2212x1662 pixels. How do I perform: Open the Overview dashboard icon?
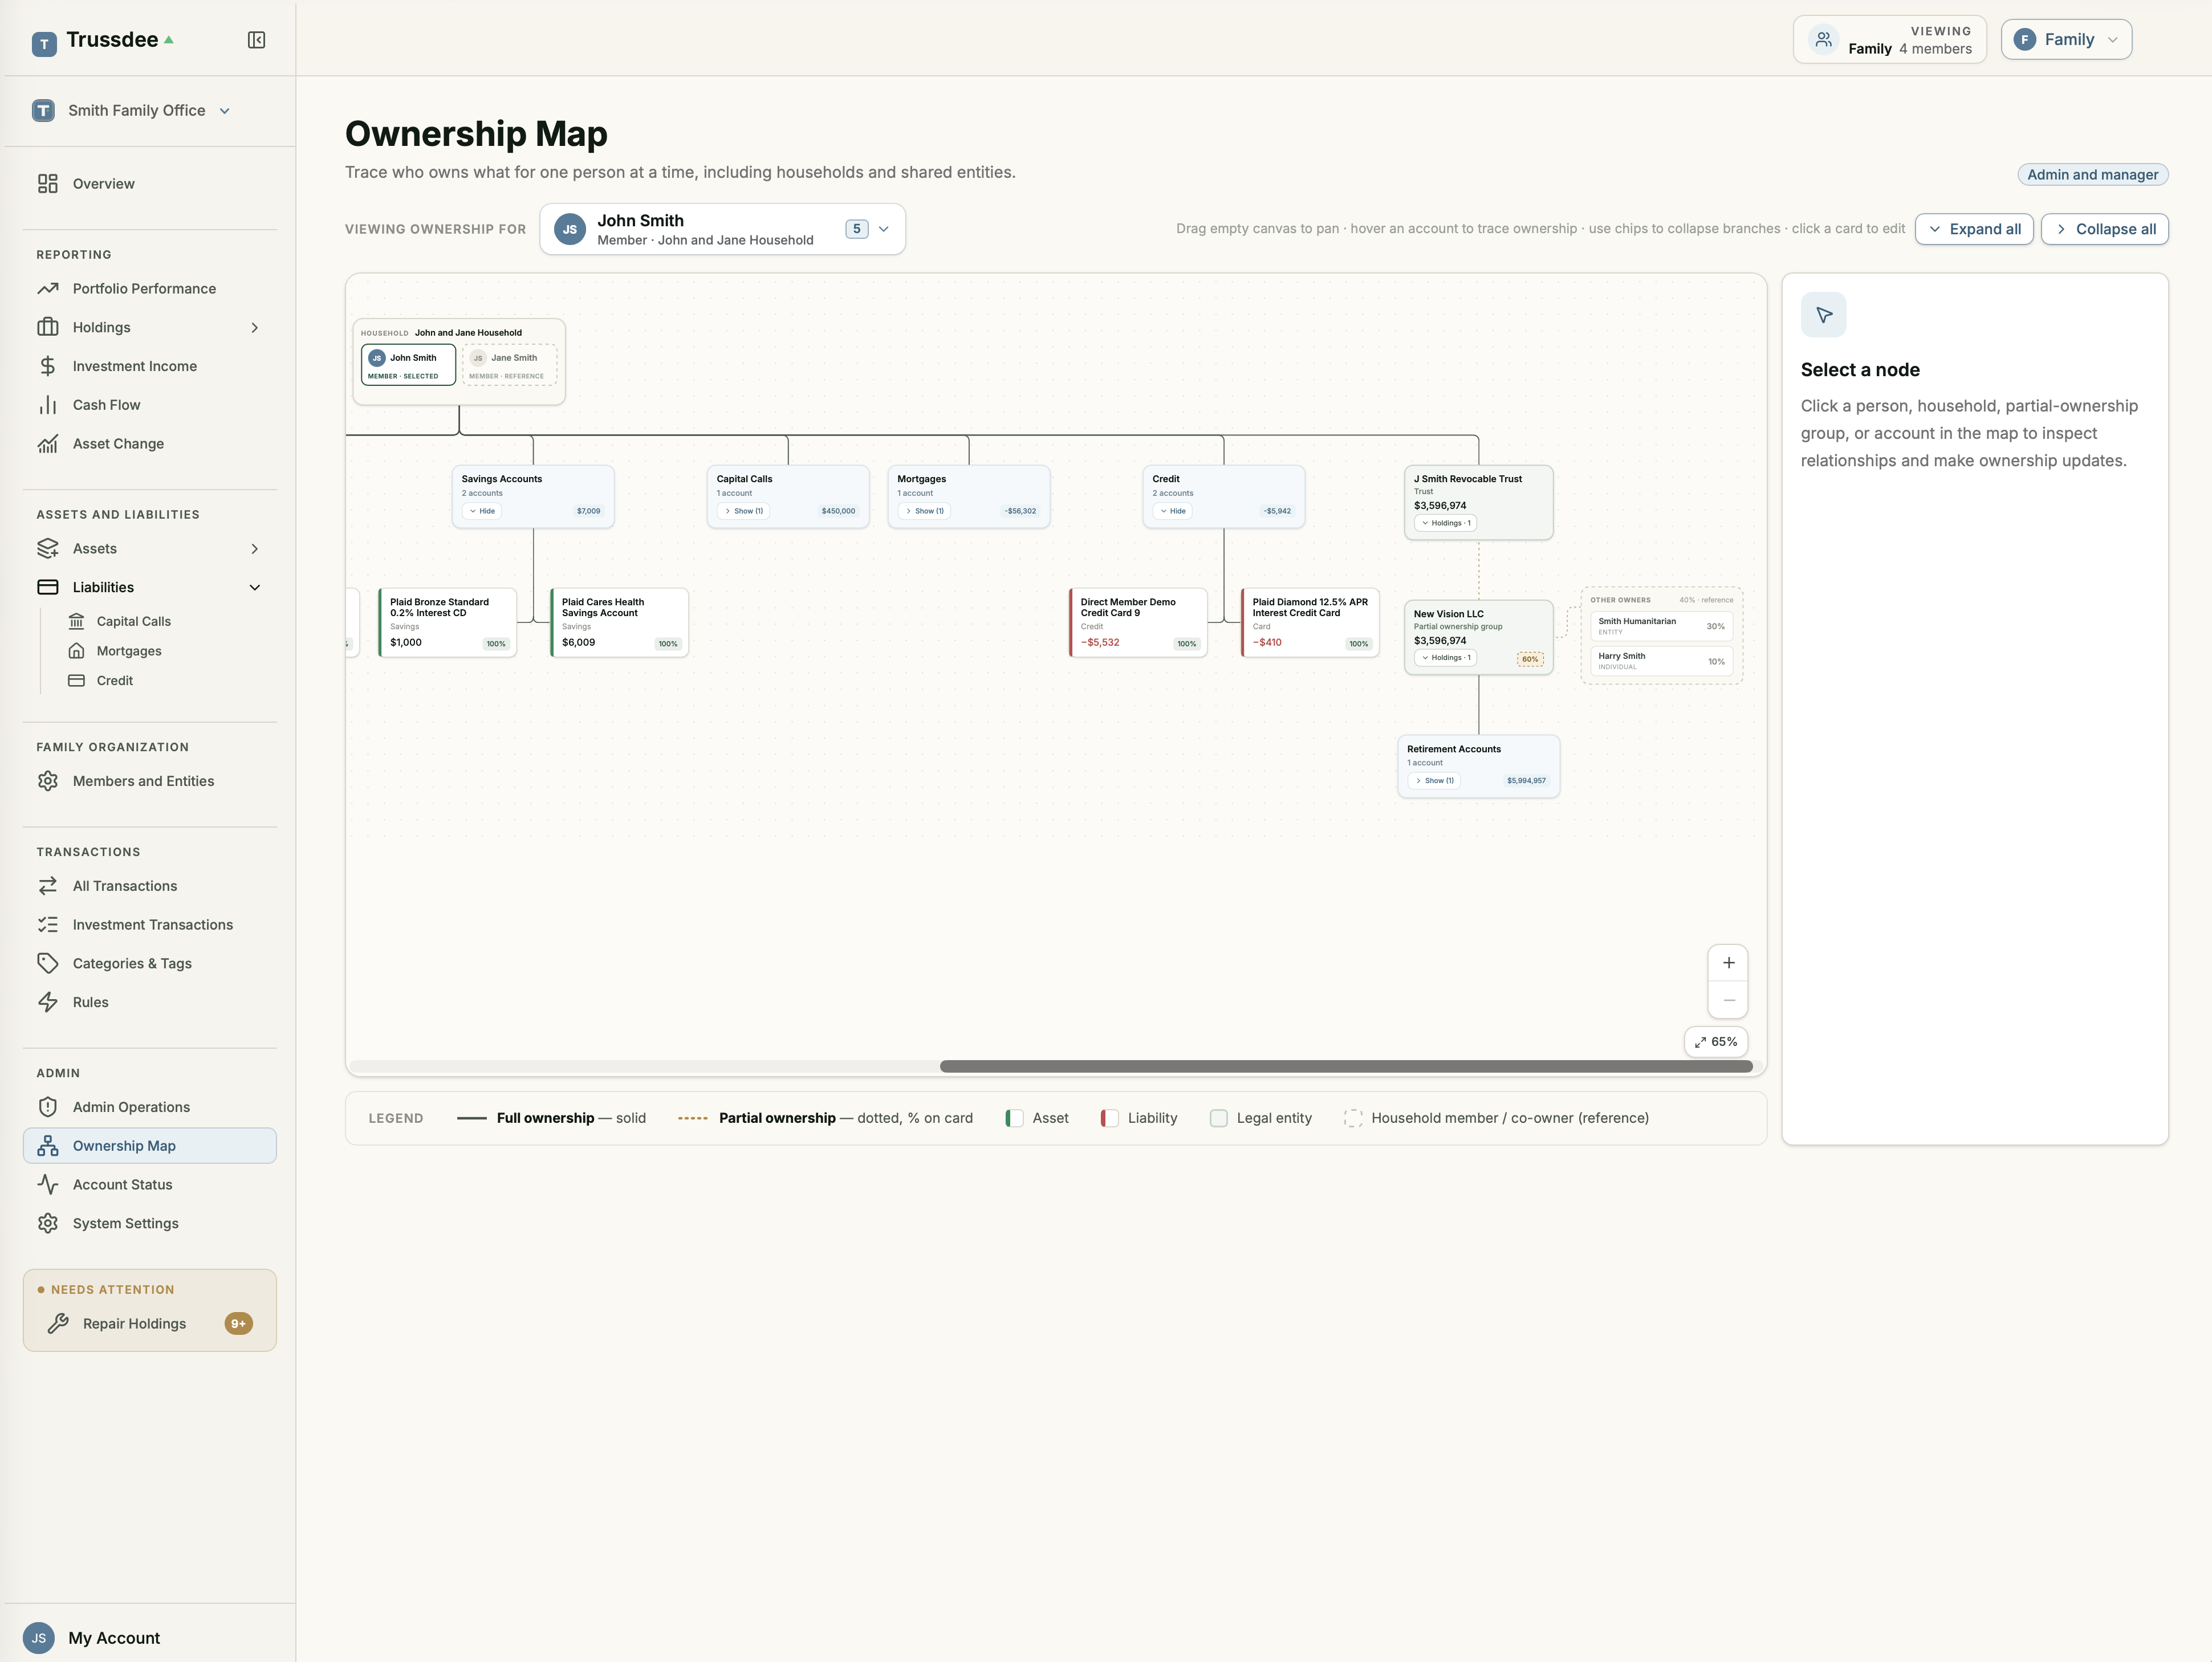tap(48, 184)
